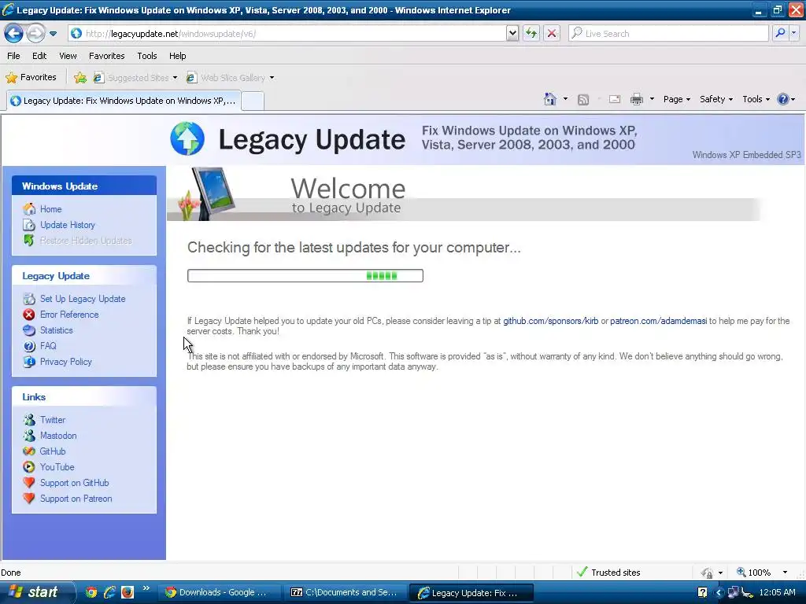Image resolution: width=806 pixels, height=604 pixels.
Task: Click the Read Mail envelope icon
Action: pos(615,99)
